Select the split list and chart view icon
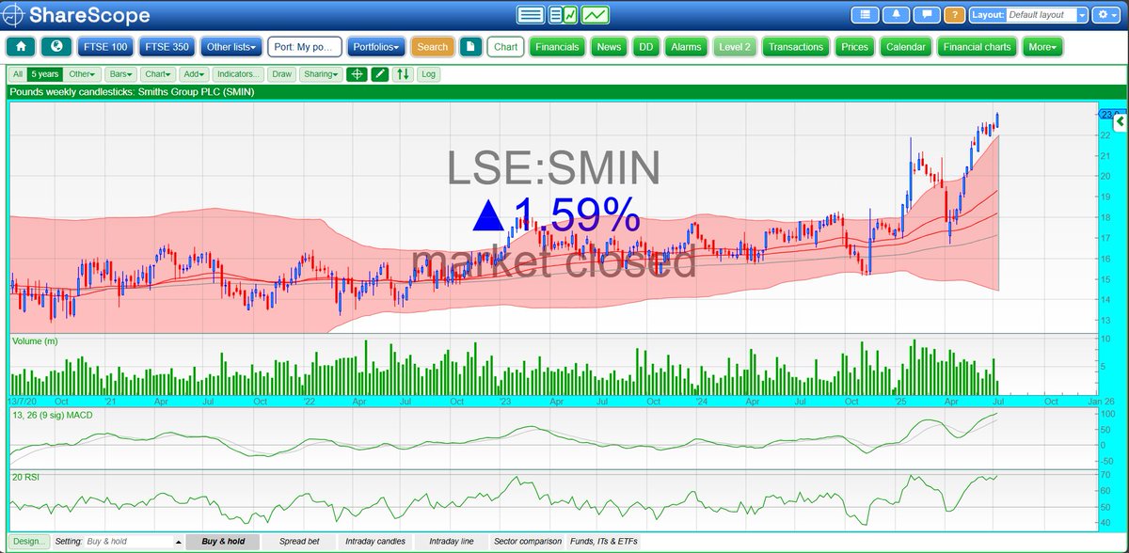Screen dimensions: 1129x553 pyautogui.click(x=563, y=15)
